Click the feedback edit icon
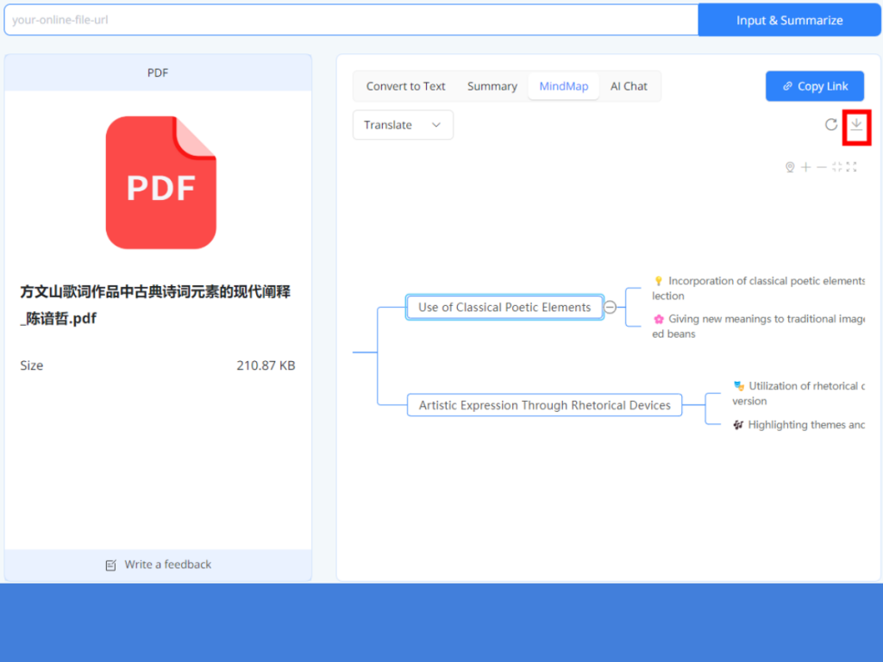 110,565
